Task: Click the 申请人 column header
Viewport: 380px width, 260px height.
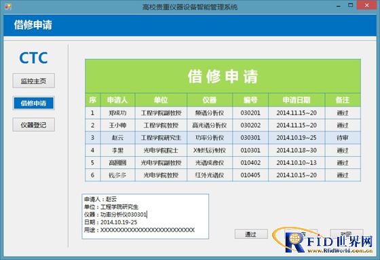Action: coord(118,100)
